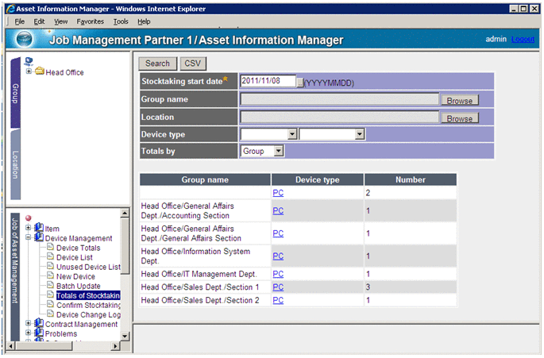The height and width of the screenshot is (358, 544).
Task: Click the red ball root icon in job tree
Action: pos(28,218)
